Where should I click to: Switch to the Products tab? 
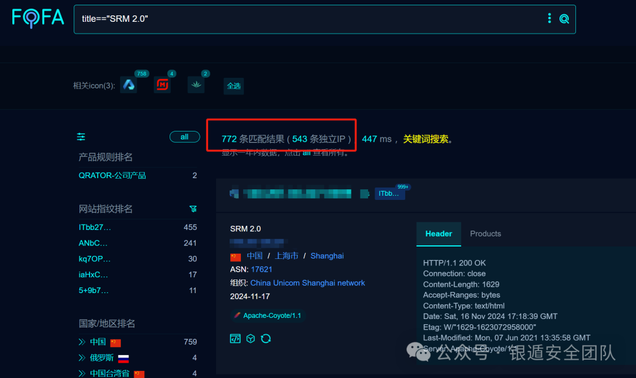(485, 234)
